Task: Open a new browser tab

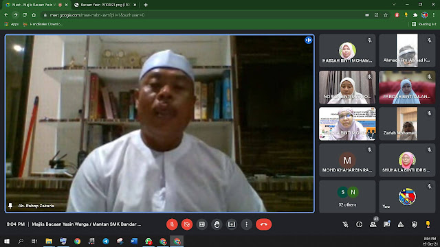Action: point(146,5)
